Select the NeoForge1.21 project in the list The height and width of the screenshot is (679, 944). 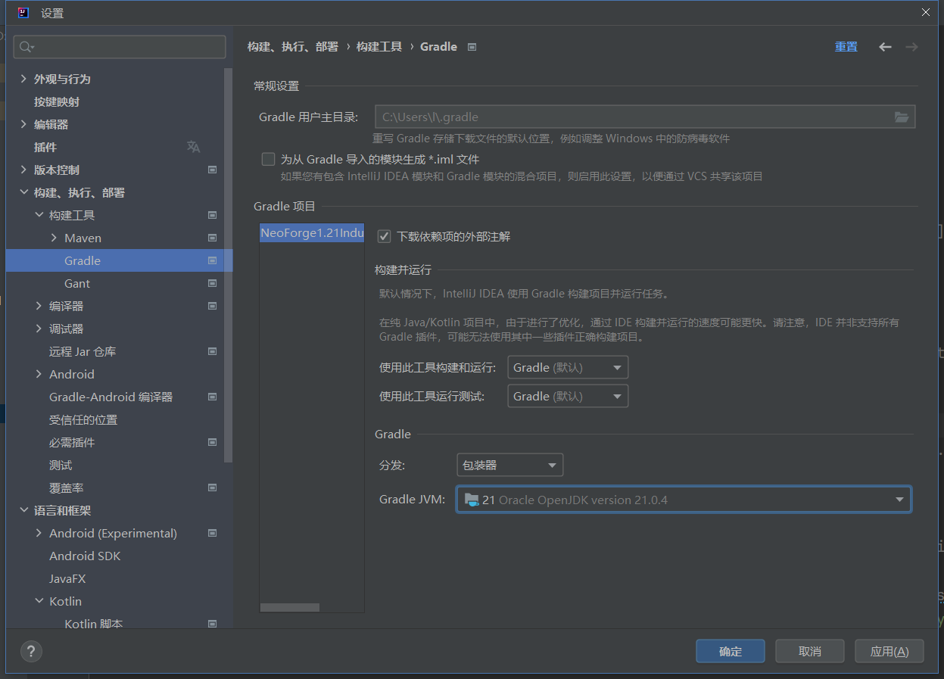[x=311, y=232]
